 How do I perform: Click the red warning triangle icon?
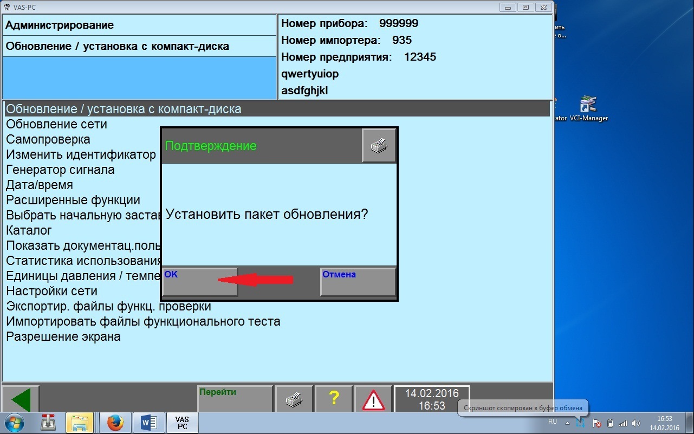point(373,400)
